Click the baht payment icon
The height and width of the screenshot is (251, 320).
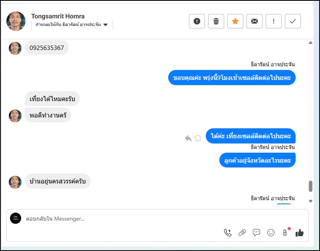point(285,233)
